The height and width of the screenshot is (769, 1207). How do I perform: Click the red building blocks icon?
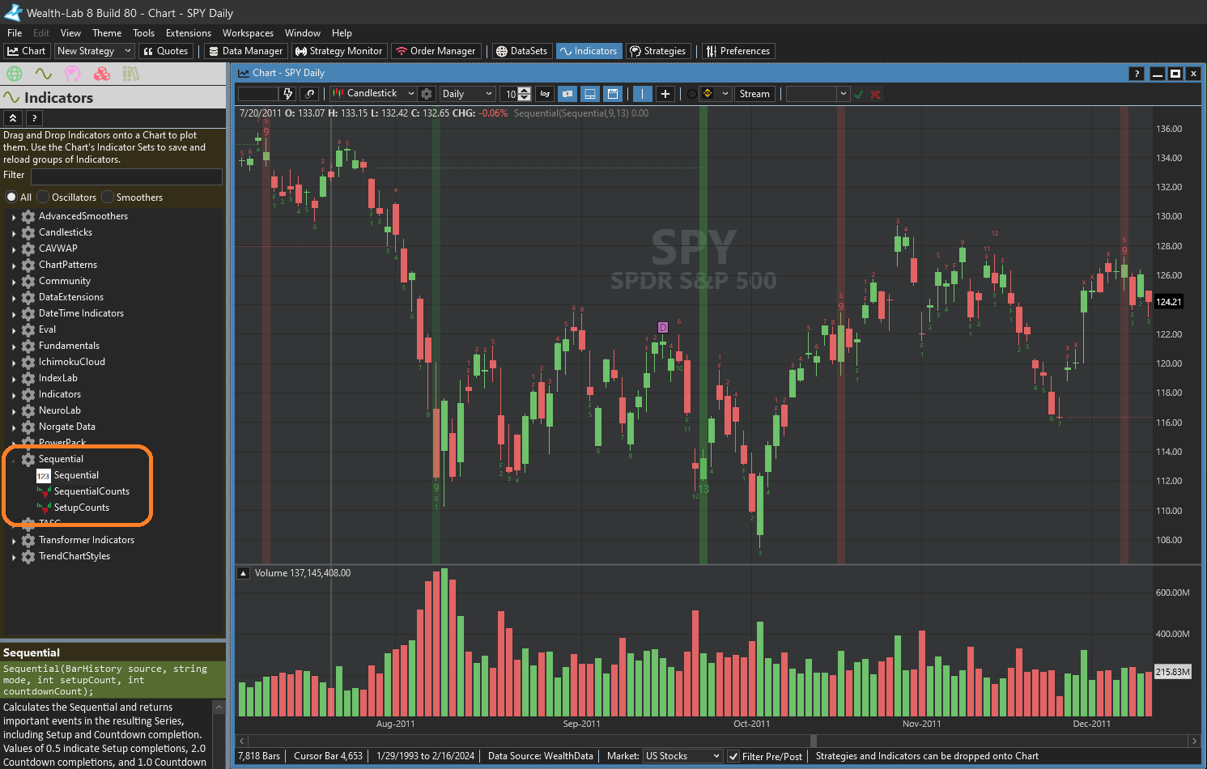(x=102, y=74)
